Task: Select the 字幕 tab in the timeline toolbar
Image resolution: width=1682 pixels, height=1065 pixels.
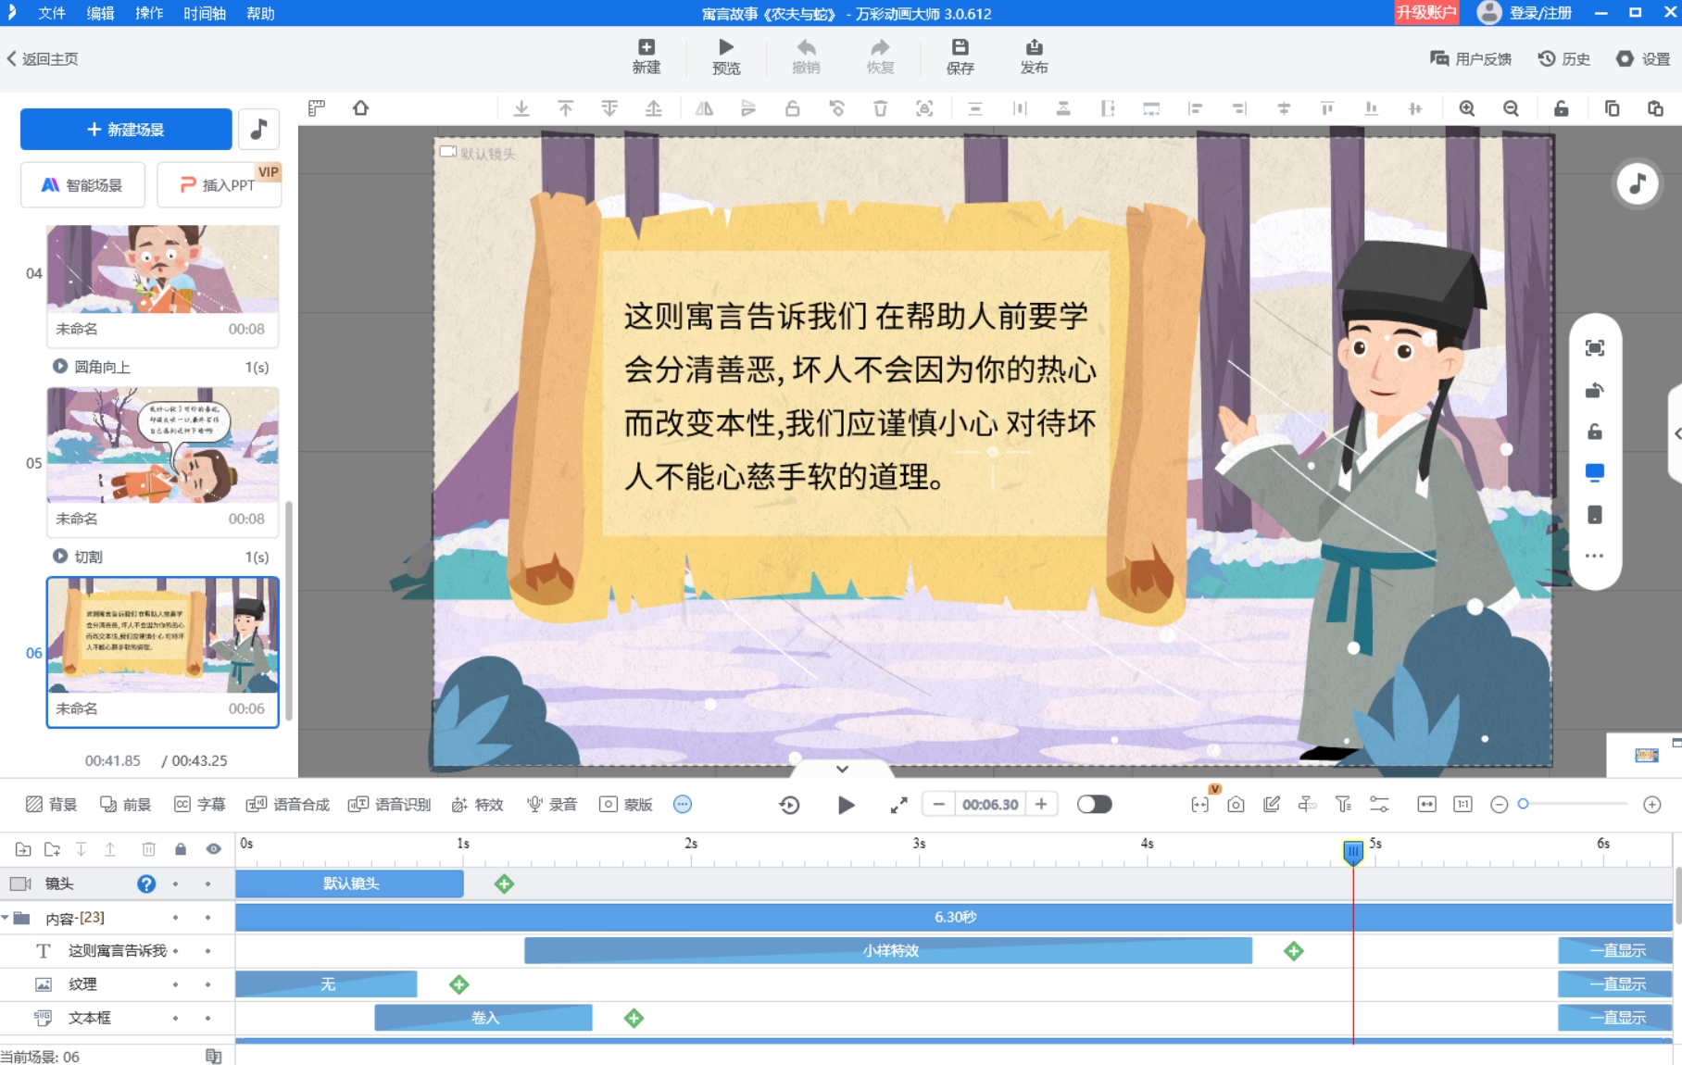Action: tap(199, 804)
